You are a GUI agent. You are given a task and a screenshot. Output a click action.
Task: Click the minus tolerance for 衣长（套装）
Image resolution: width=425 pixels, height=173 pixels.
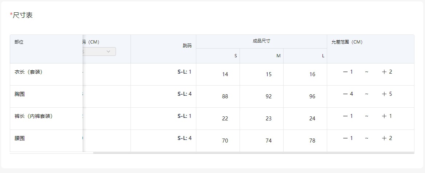tap(348, 72)
